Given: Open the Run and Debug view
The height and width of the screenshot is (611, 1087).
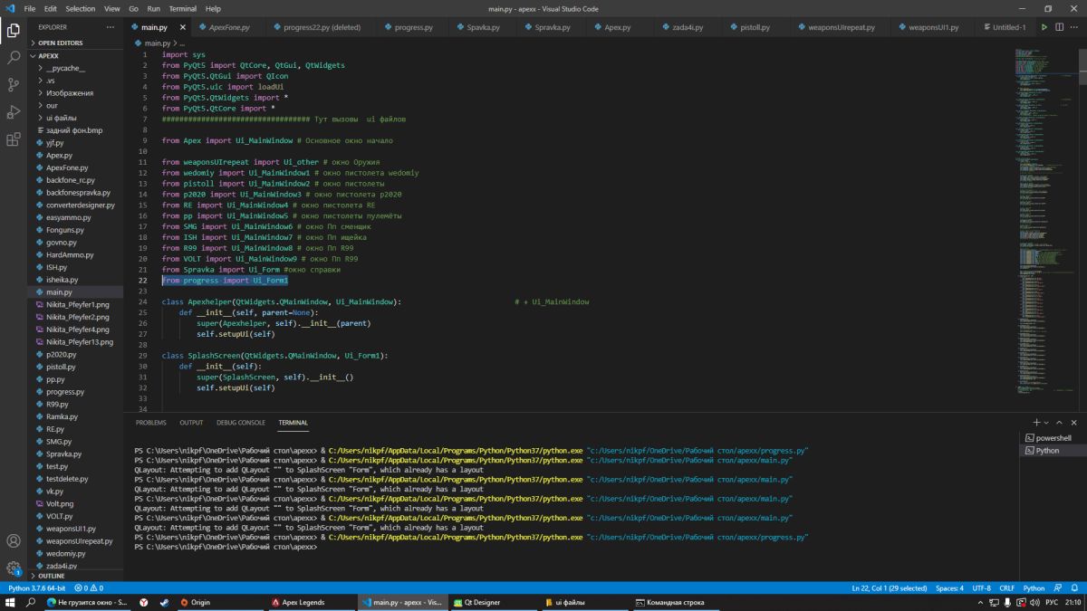Looking at the screenshot, I should (x=14, y=112).
